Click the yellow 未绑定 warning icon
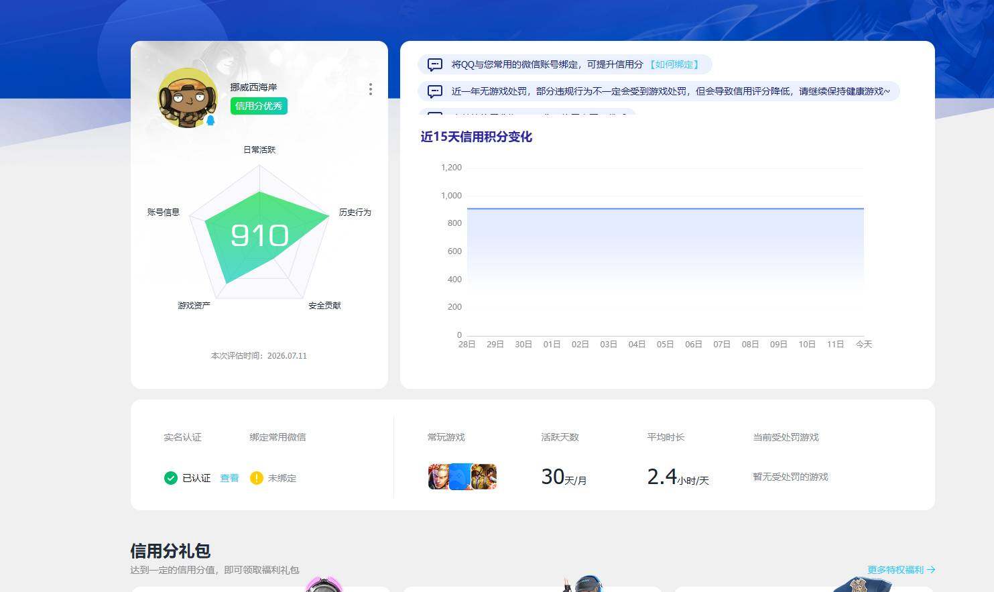 (x=256, y=478)
